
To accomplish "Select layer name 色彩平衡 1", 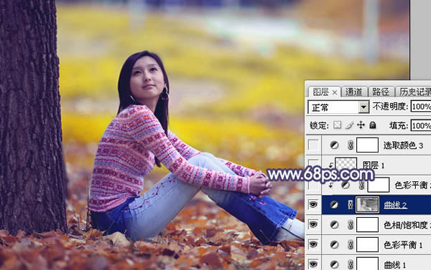I will [403, 245].
